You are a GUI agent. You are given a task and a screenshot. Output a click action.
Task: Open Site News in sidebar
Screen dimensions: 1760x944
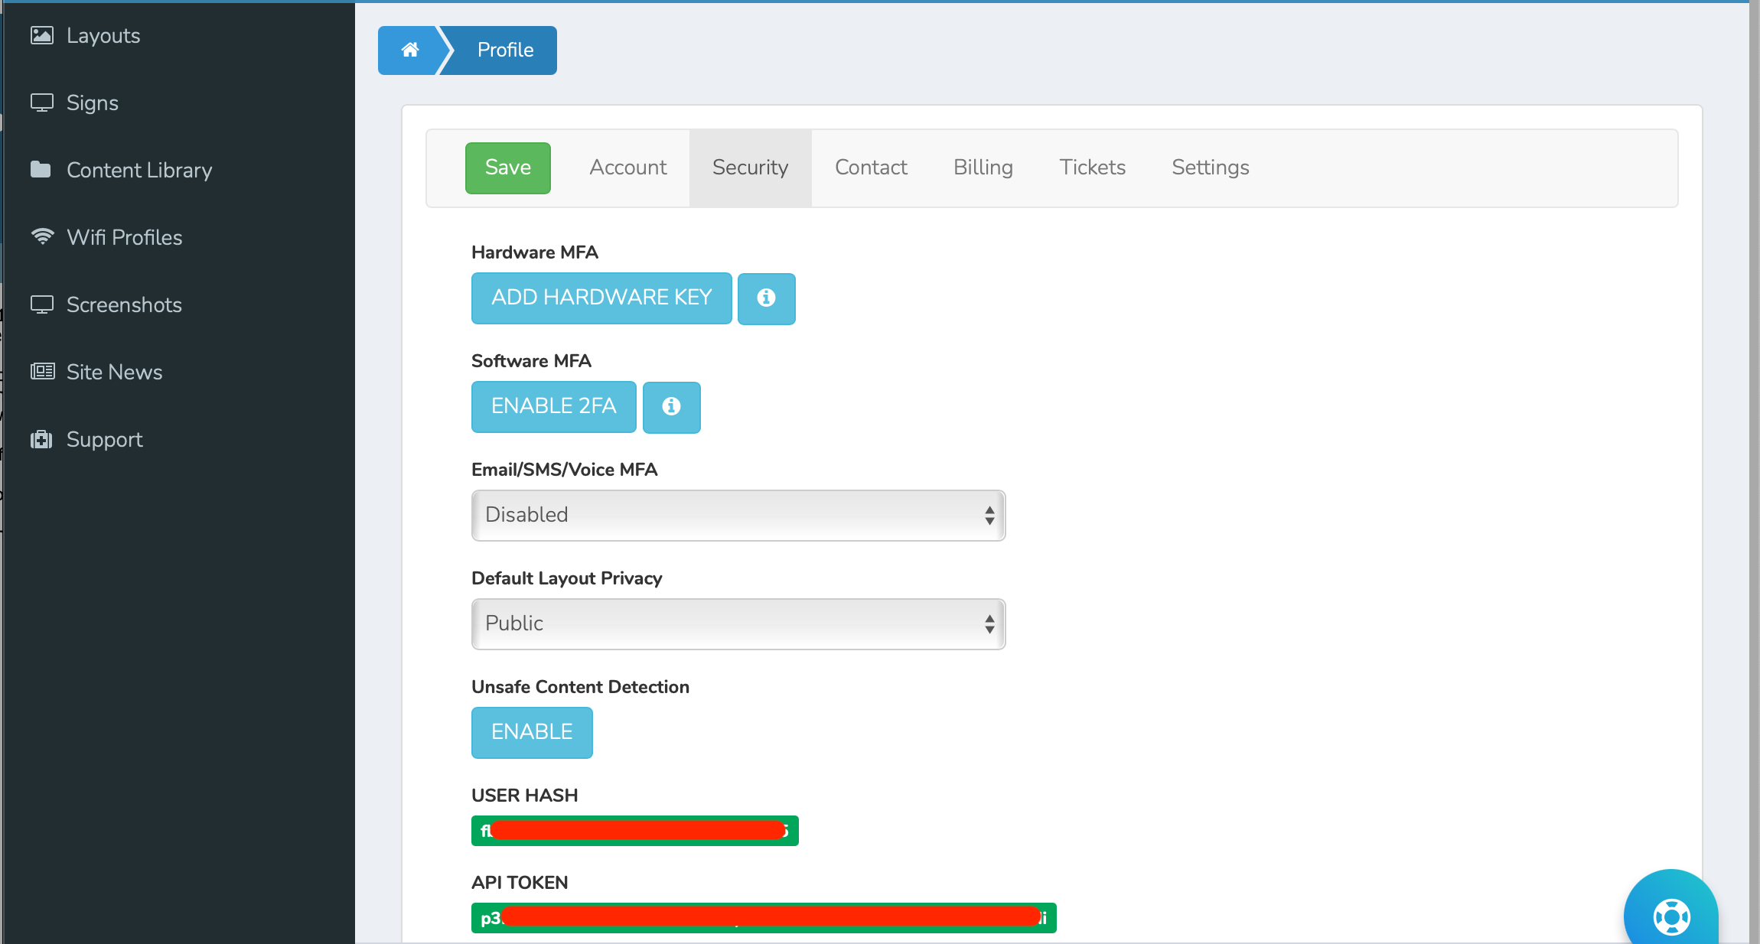[114, 373]
